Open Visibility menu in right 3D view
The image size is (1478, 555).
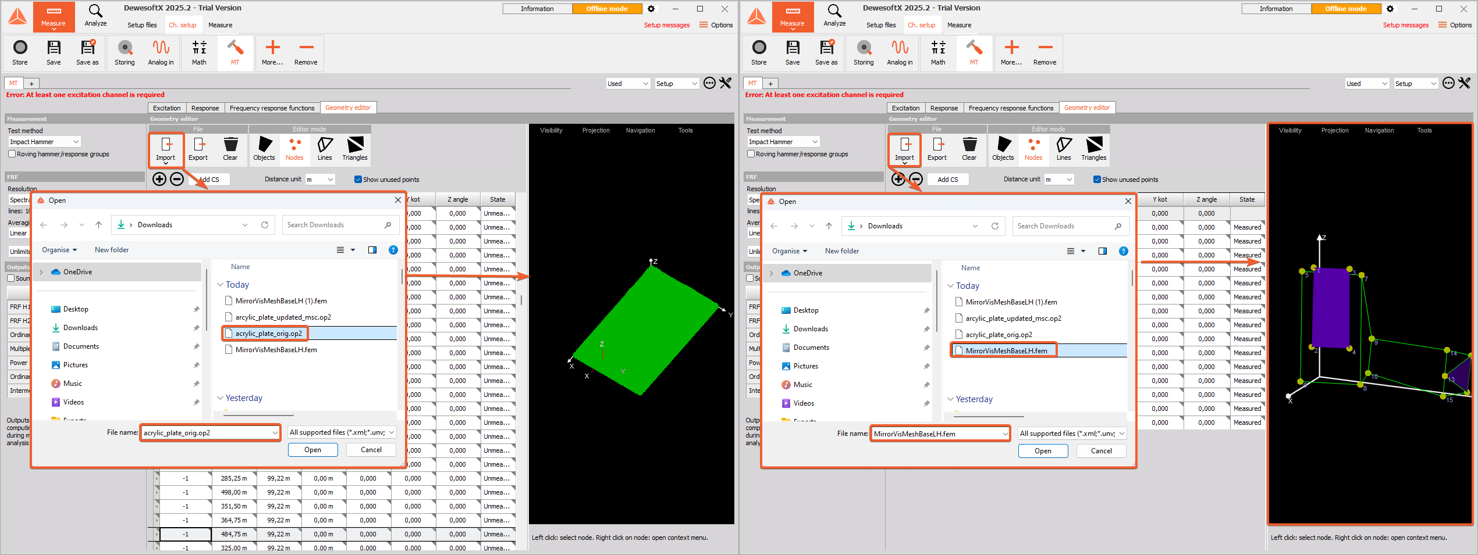[1290, 130]
